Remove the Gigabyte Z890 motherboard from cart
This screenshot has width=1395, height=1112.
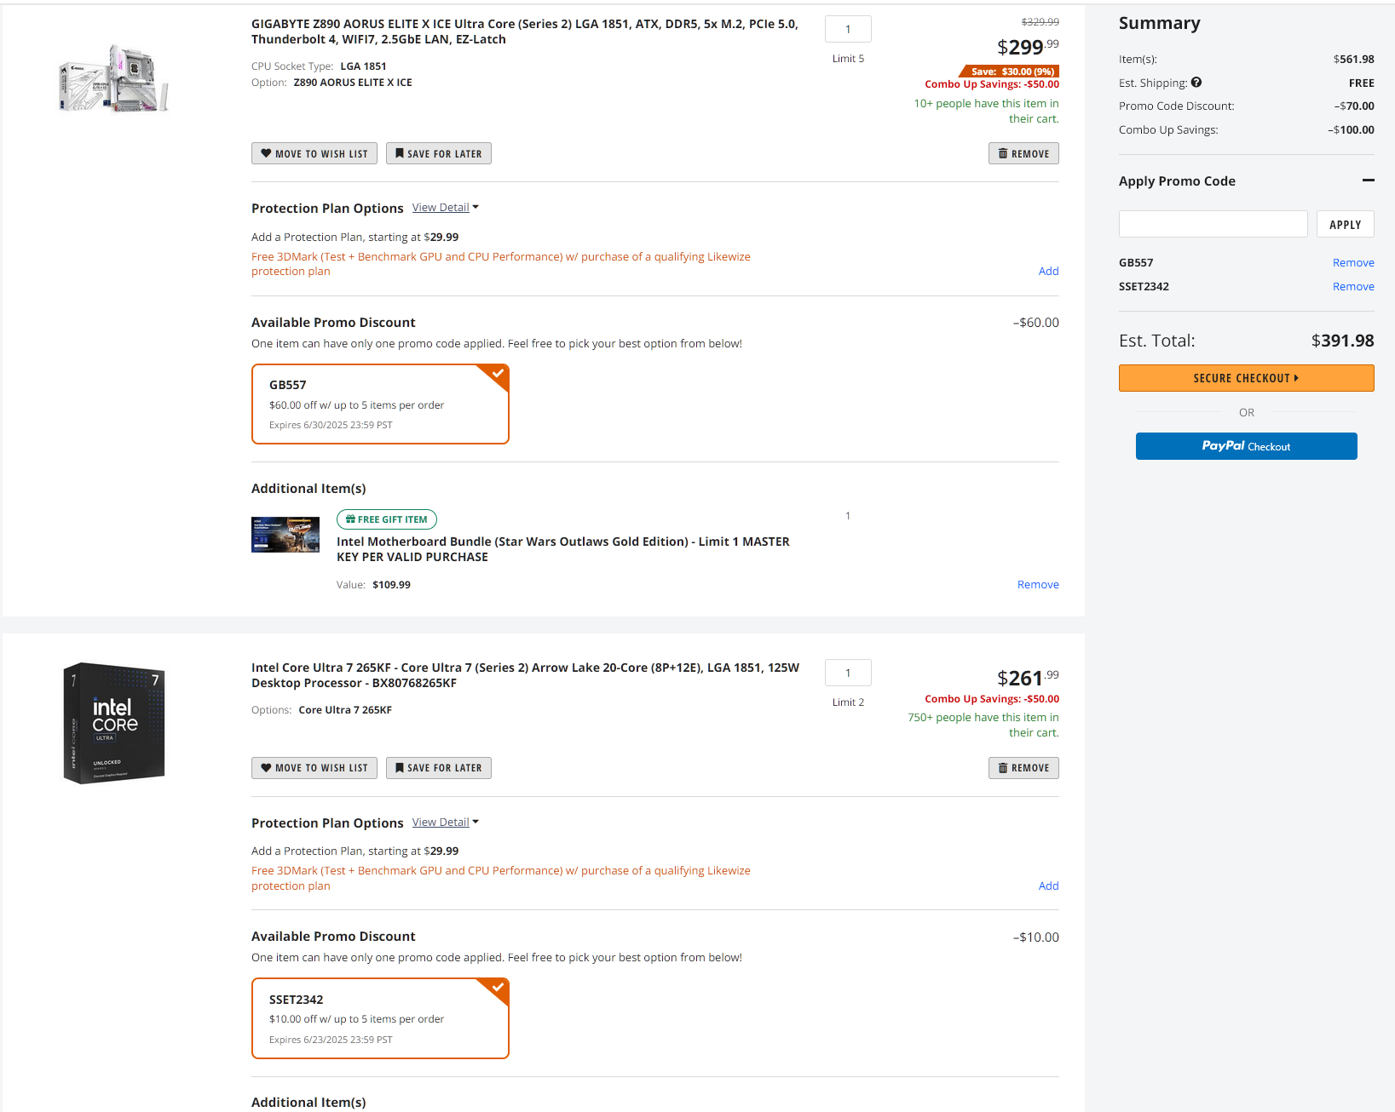tap(1023, 153)
